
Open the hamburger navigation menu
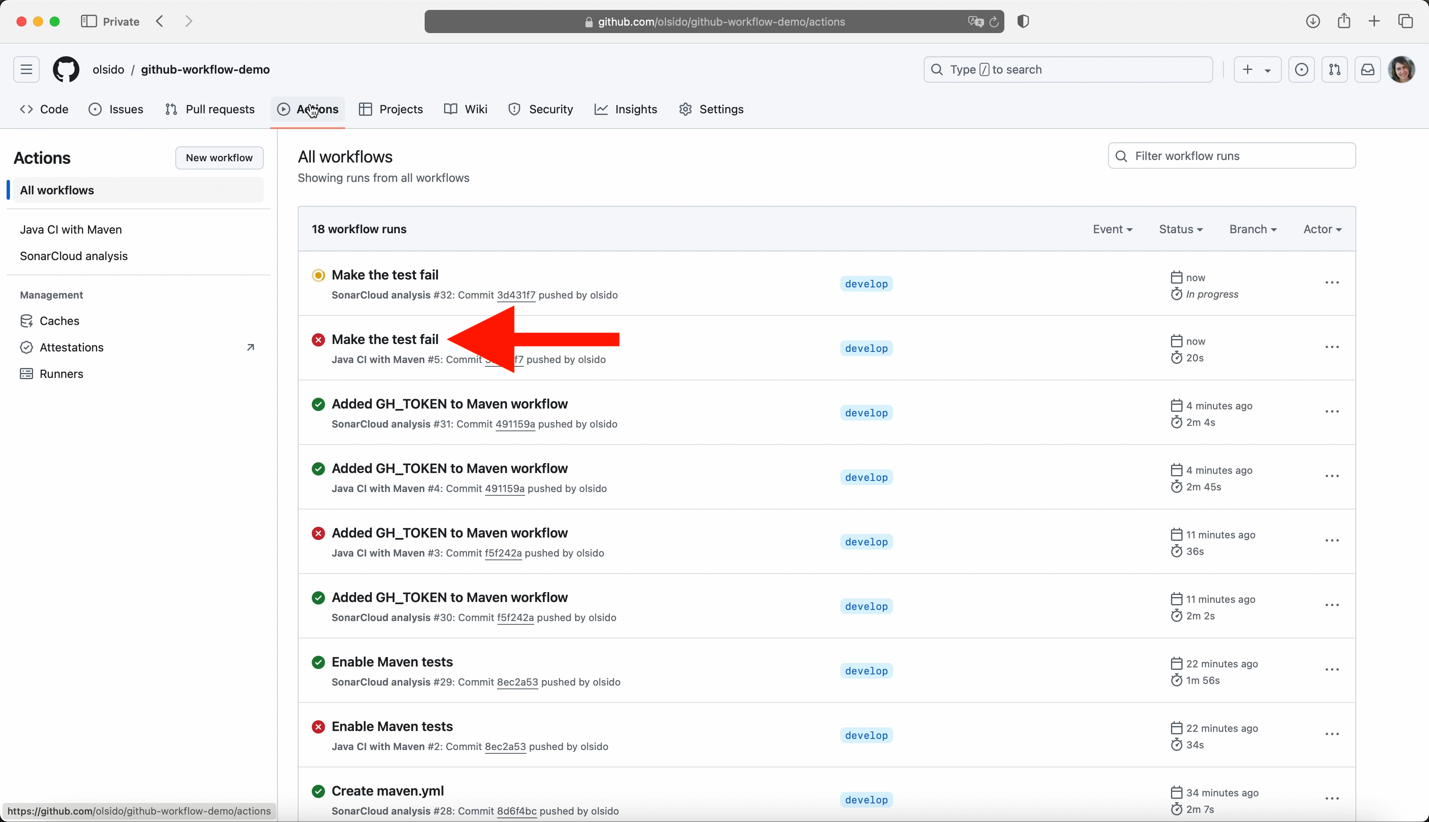[26, 69]
